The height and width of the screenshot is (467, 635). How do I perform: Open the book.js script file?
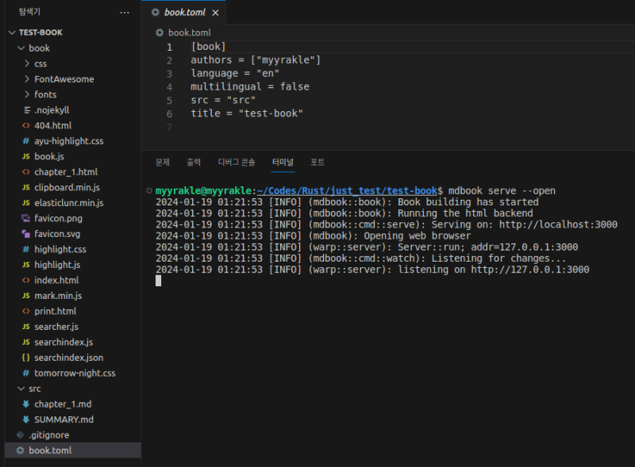point(48,156)
